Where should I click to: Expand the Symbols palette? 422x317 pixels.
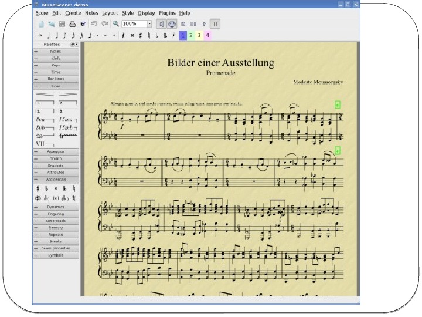coord(56,255)
